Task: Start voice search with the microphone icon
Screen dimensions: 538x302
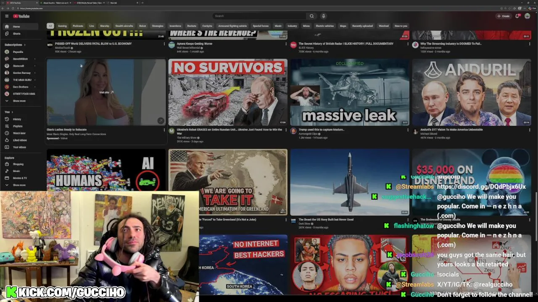Action: [323, 16]
